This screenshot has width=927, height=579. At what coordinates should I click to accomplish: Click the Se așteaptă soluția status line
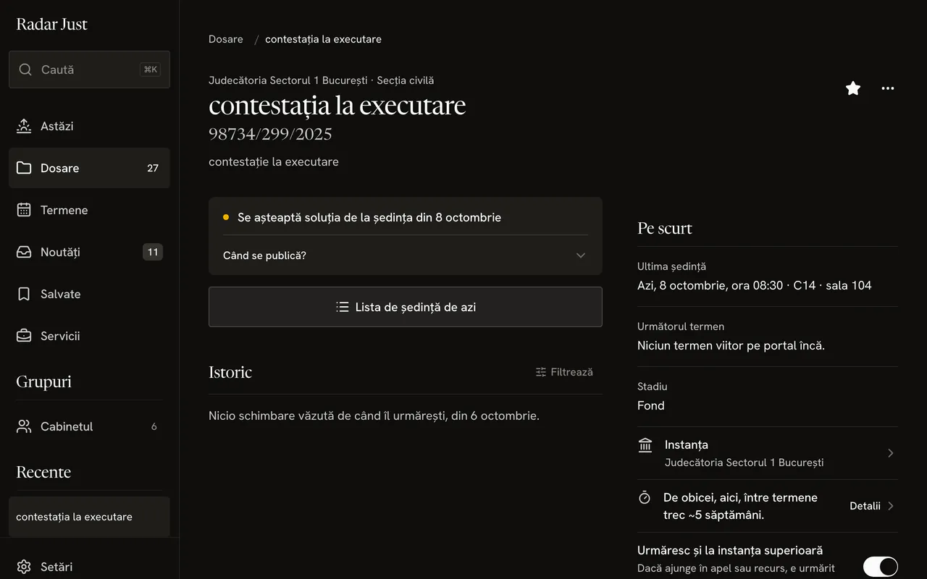[369, 217]
